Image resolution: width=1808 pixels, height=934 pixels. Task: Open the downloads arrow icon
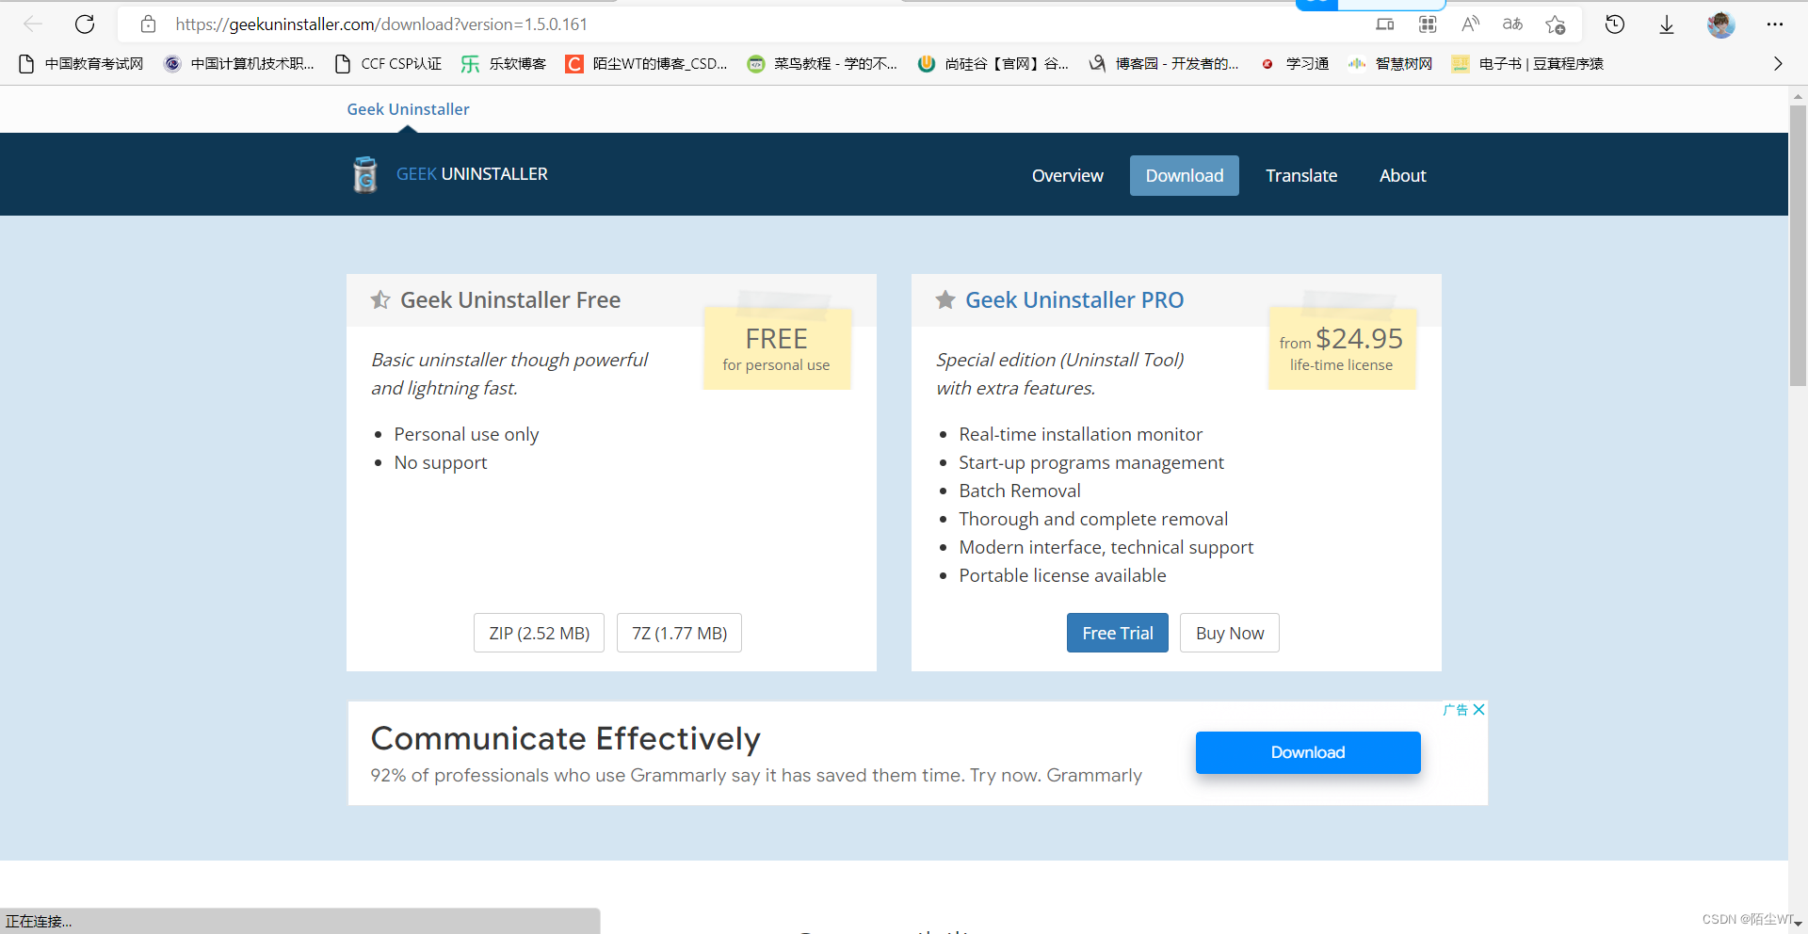coord(1667,24)
